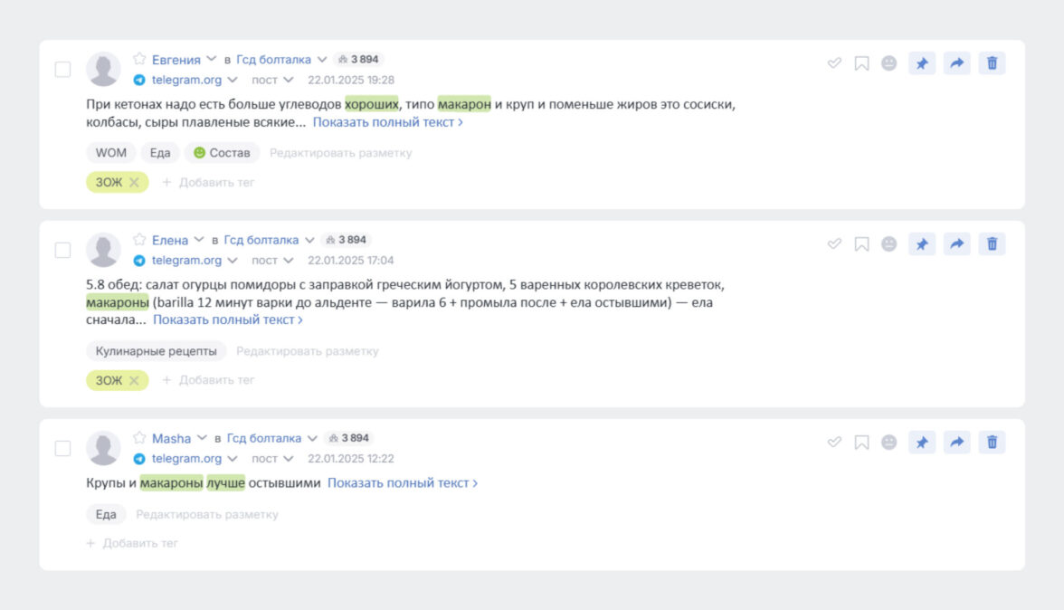
Task: Click Евгения's profile avatar
Action: (x=103, y=69)
